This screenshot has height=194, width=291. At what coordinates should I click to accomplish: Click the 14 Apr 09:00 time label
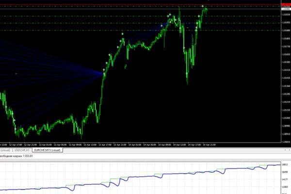tap(164, 145)
